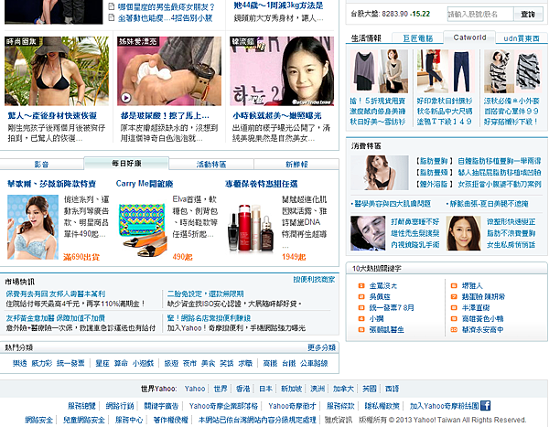549x427 pixels.
Task: Click the document icon before the 星座 article
Action: coord(112,6)
